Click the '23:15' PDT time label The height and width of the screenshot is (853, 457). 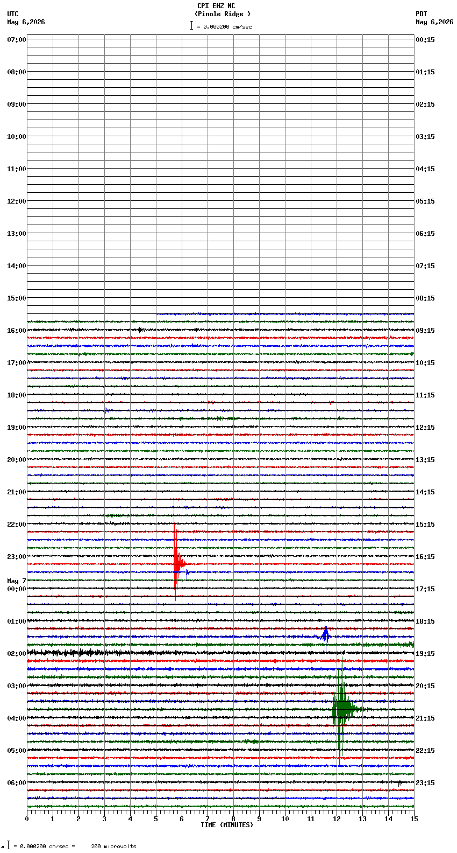coord(425,783)
